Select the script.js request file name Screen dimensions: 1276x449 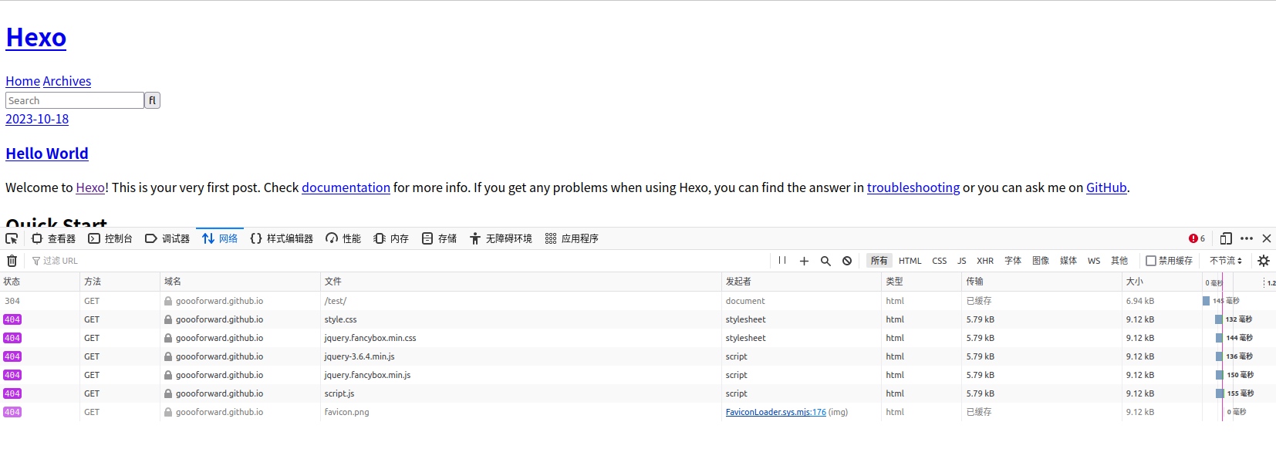(x=339, y=393)
